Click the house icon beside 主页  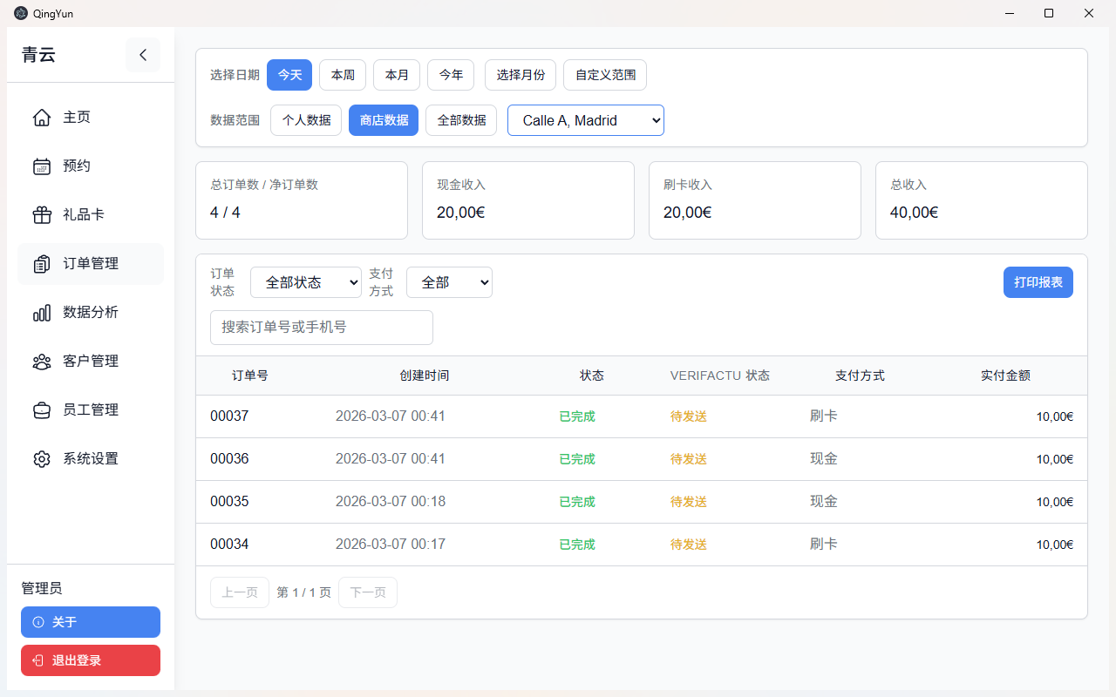pyautogui.click(x=42, y=118)
